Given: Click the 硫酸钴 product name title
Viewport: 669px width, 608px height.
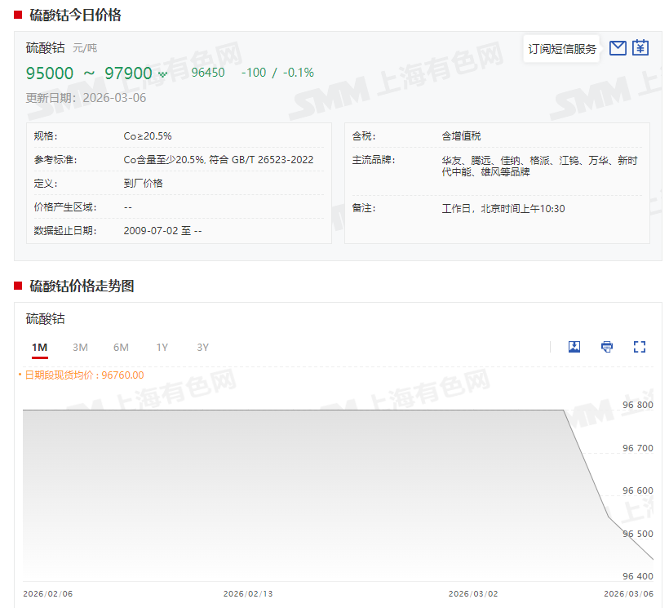Looking at the screenshot, I should 45,48.
